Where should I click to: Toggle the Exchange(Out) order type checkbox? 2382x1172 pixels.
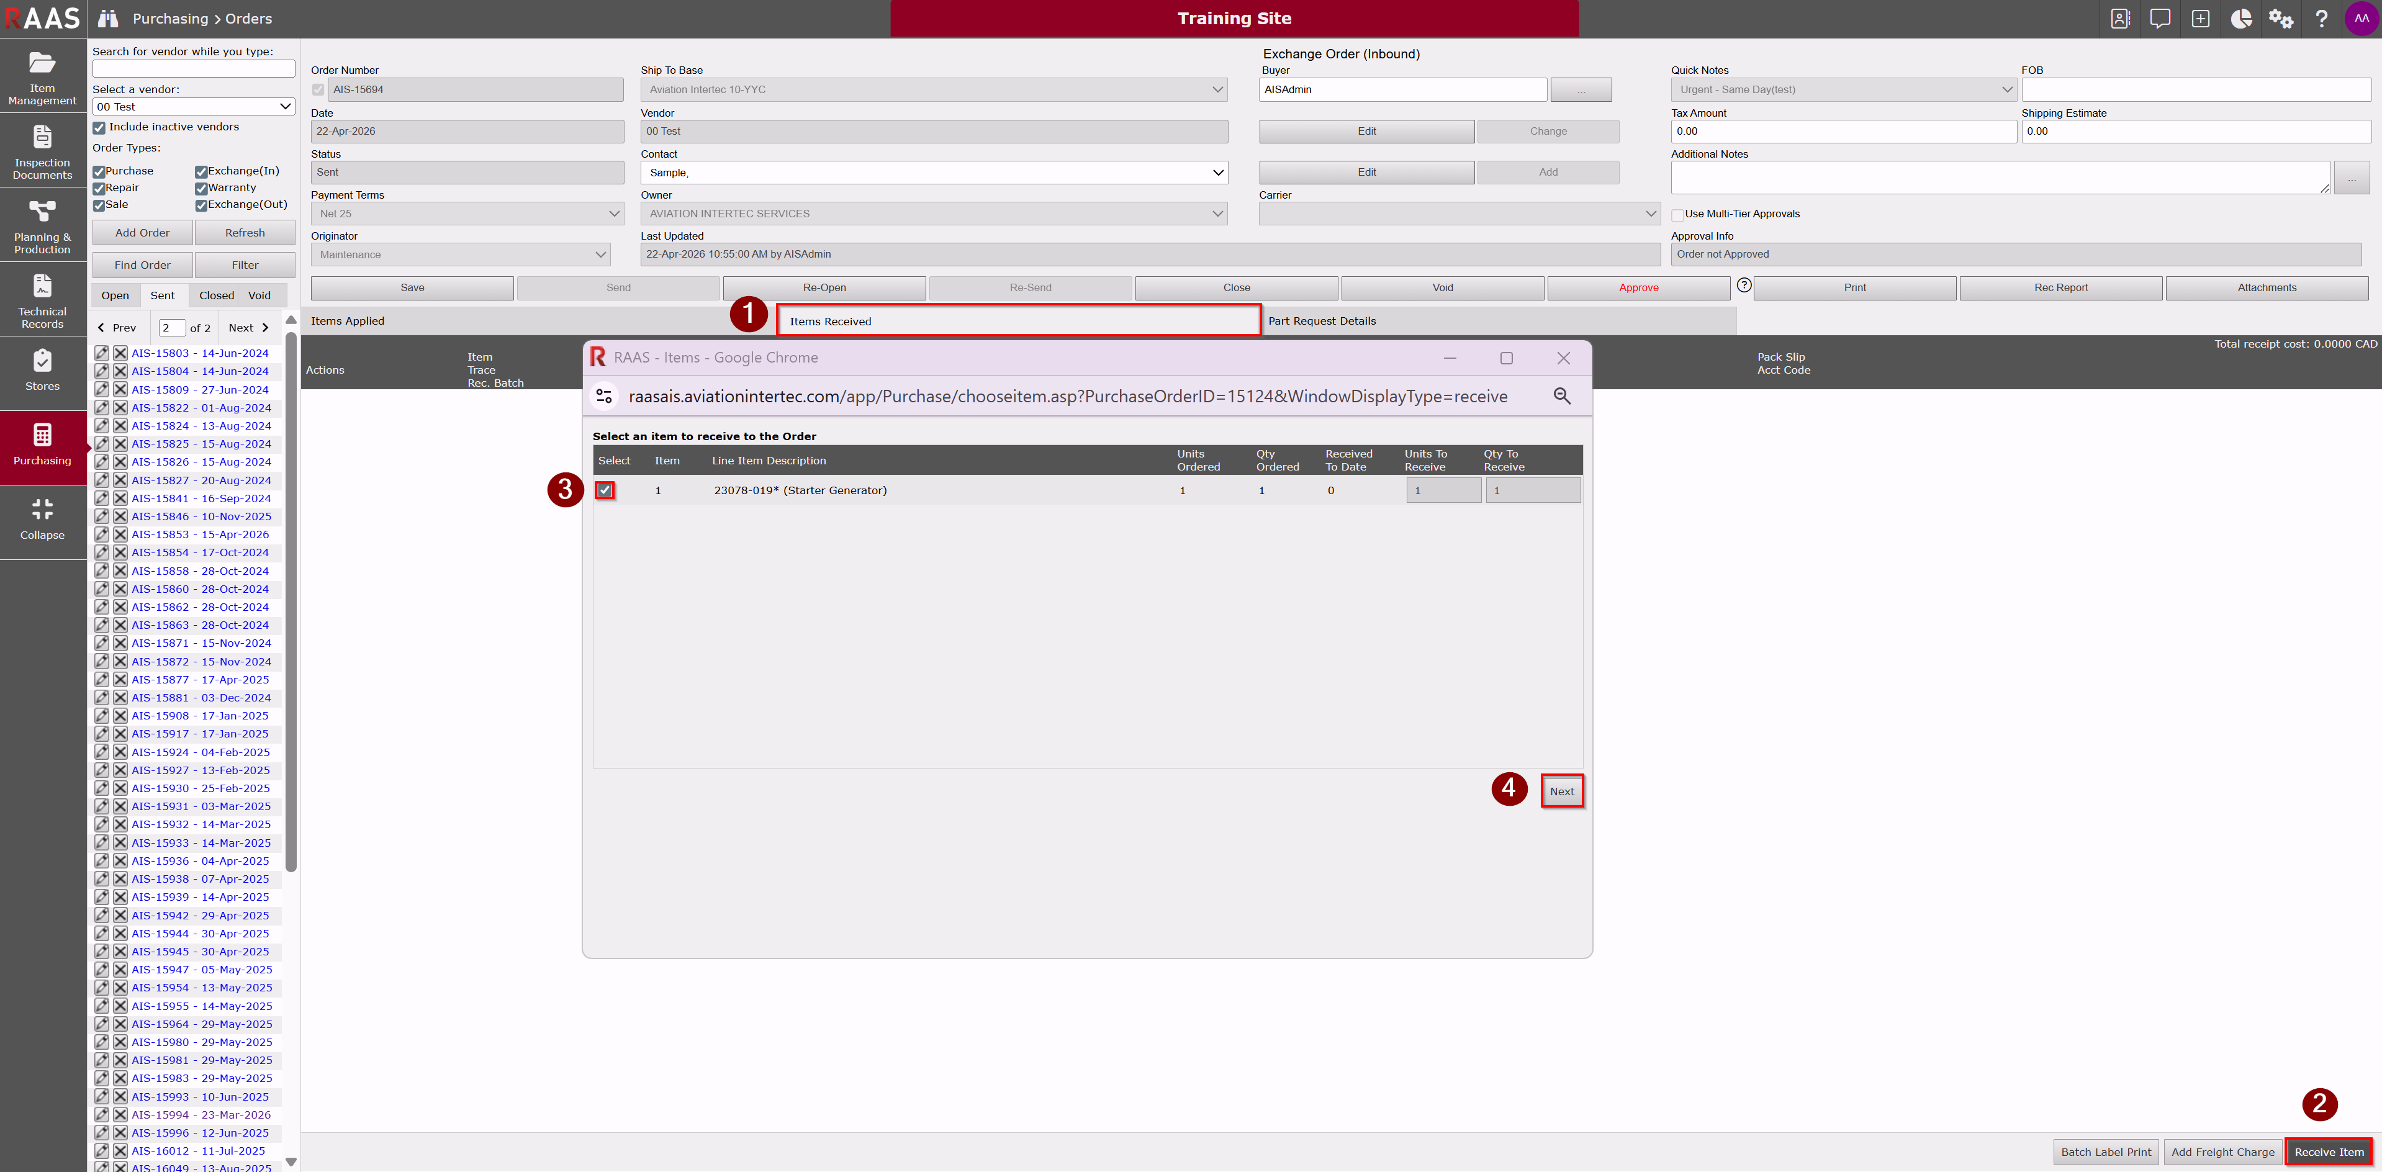201,205
